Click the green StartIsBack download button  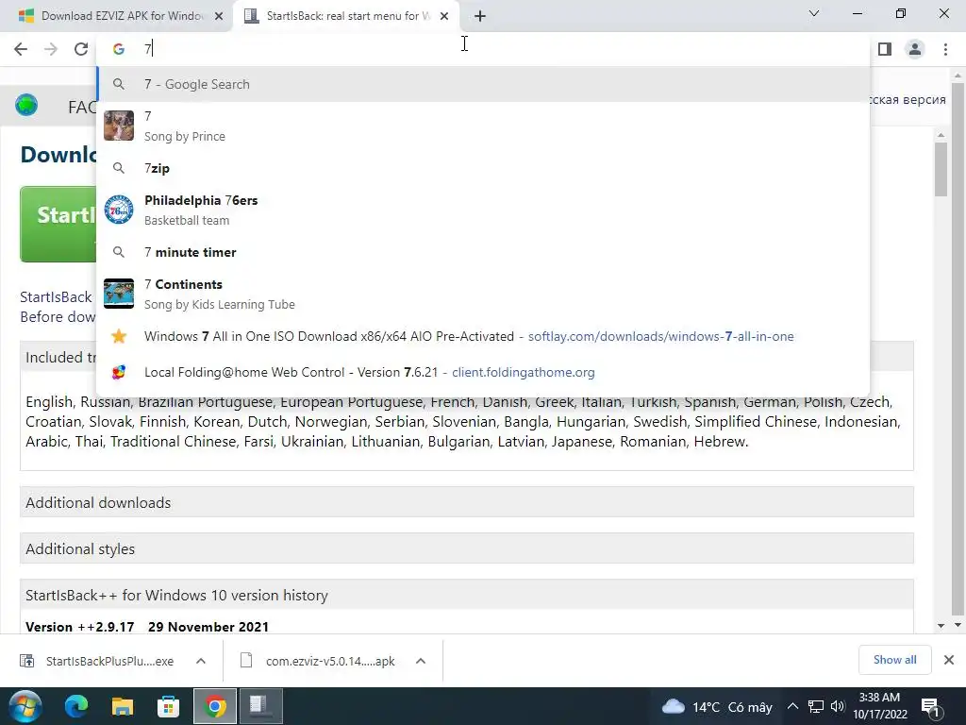click(x=58, y=225)
